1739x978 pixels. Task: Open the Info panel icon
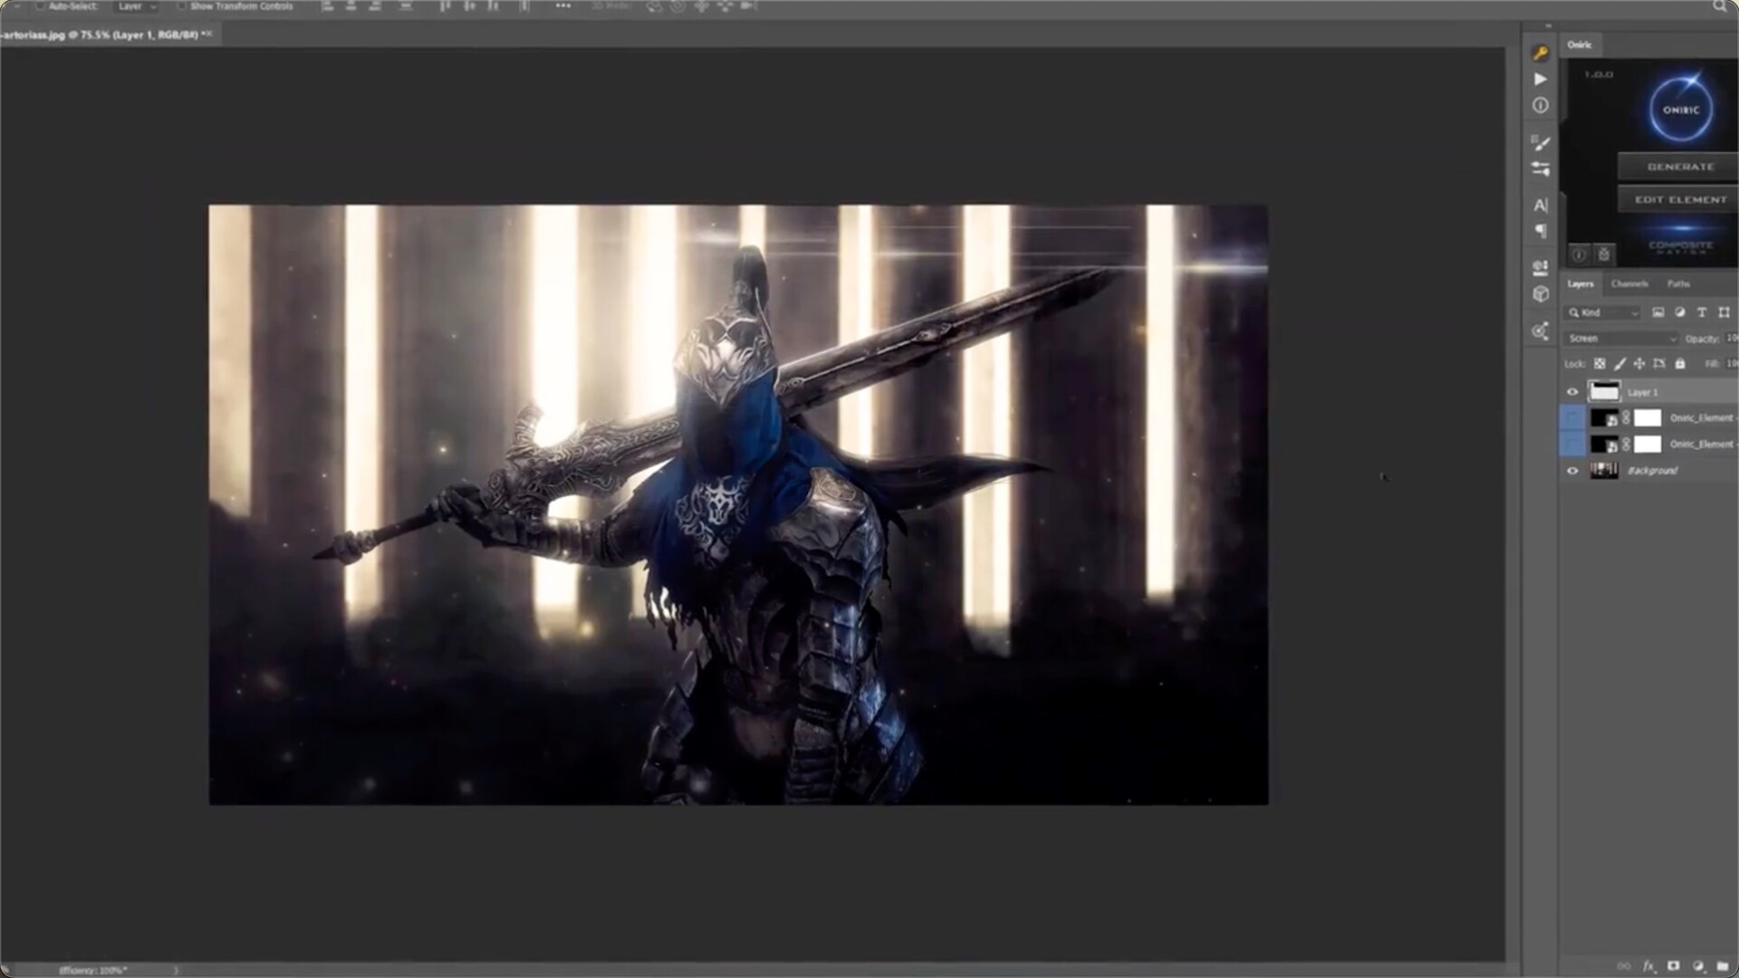1540,106
